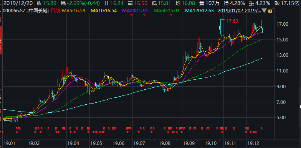The image size is (301, 148).
Task: Click the MA5:16.59 indicator label
Action: coord(73,11)
